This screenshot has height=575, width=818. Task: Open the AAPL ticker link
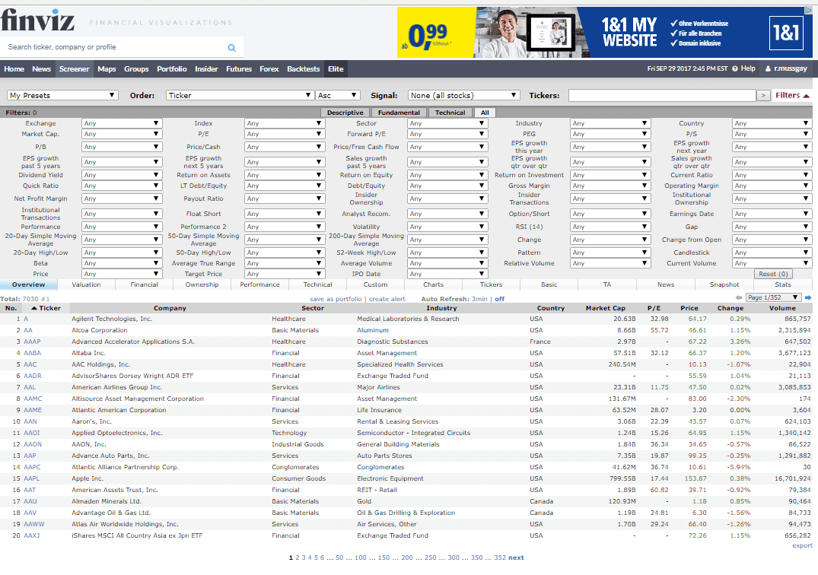[x=31, y=478]
